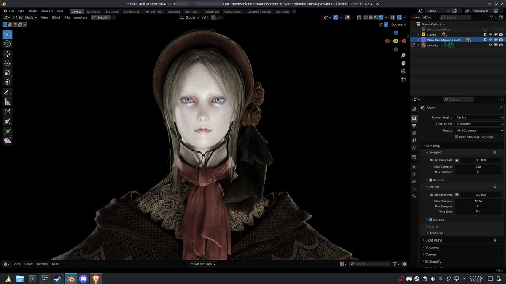Expand the Lights collection in outliner
This screenshot has width=506, height=284.
click(x=418, y=35)
